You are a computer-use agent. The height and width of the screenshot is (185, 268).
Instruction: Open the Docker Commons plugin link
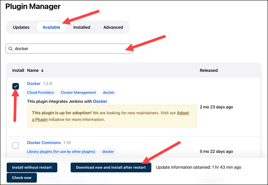point(44,143)
